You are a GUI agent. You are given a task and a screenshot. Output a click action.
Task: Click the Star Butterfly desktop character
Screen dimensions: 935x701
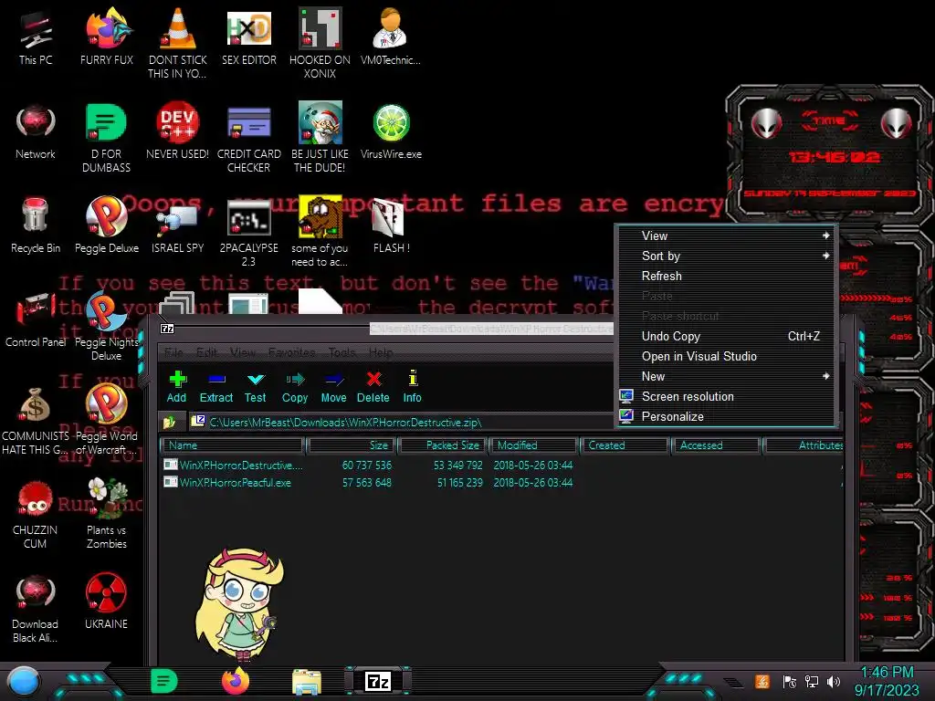tap(240, 605)
